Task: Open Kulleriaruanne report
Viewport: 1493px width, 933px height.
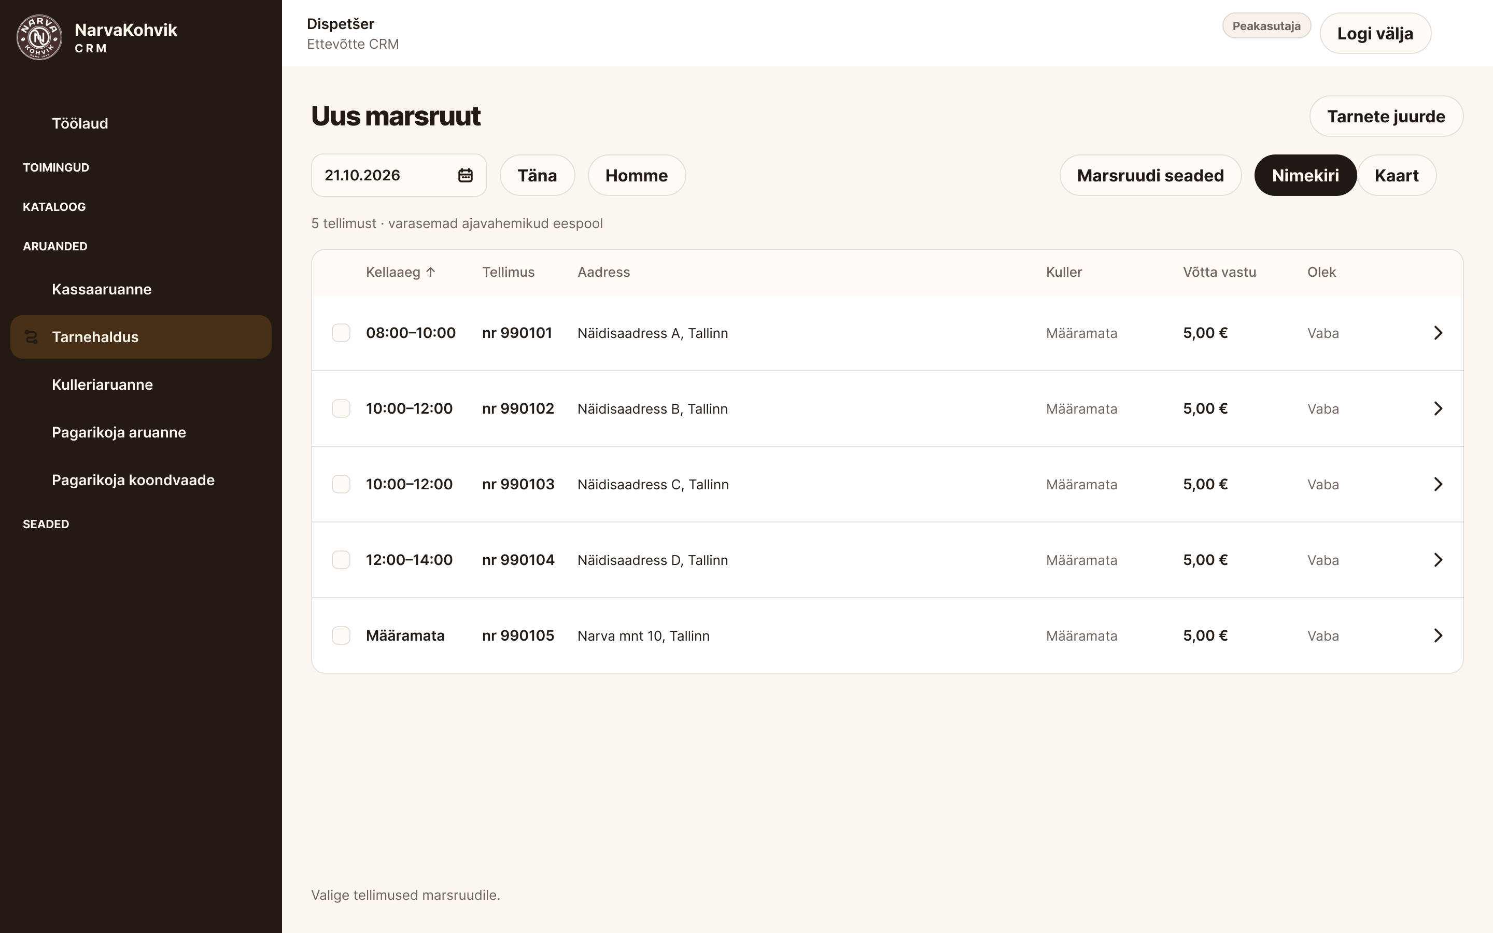Action: pos(140,385)
